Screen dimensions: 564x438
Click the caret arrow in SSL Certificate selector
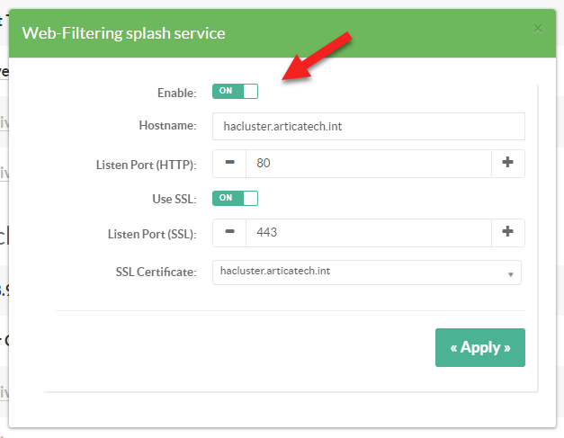click(510, 273)
